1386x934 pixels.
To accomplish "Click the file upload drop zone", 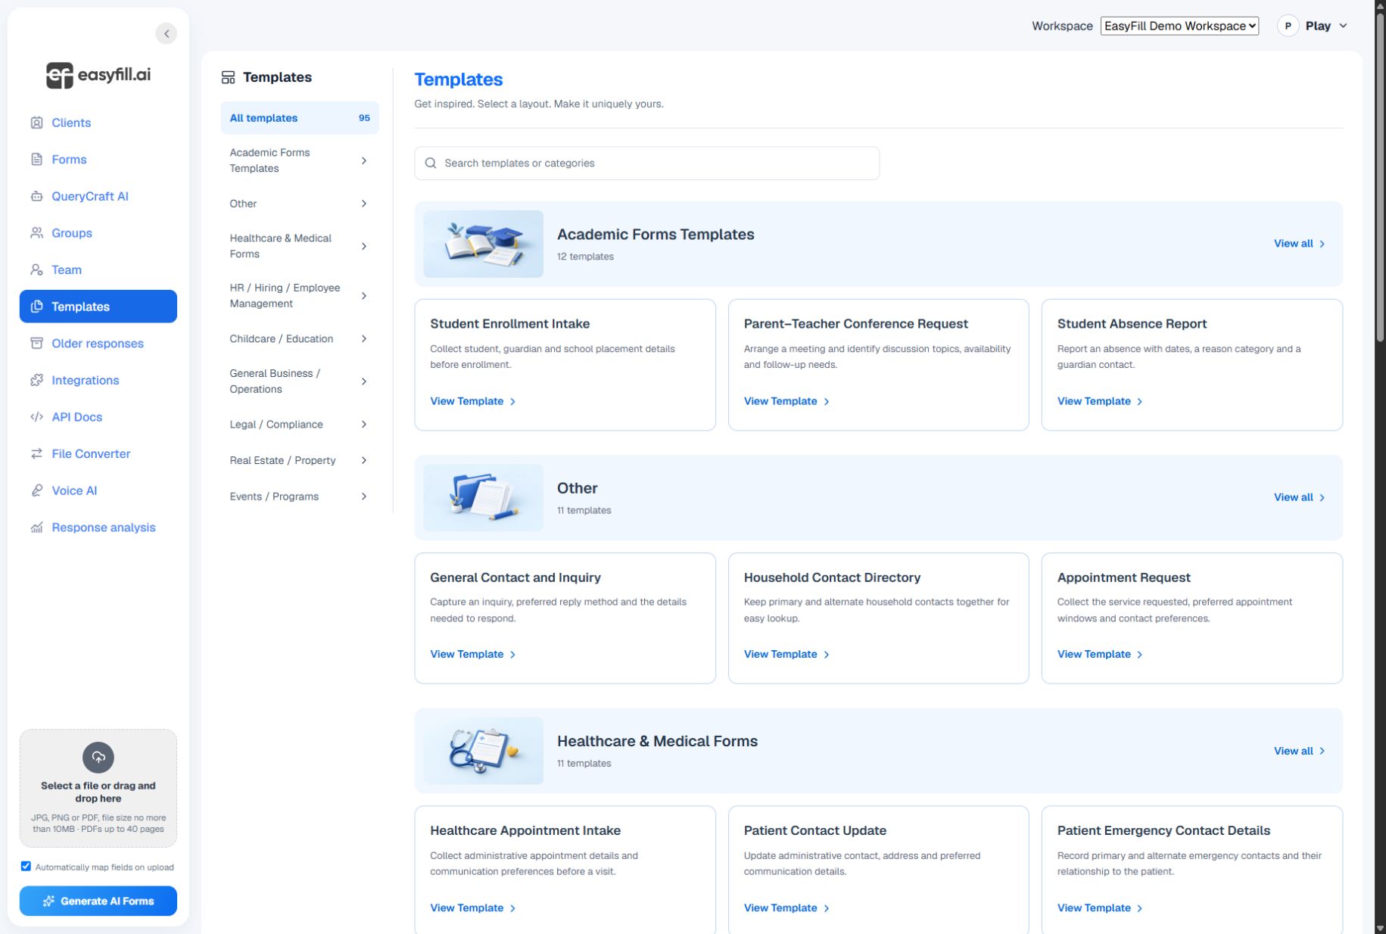I will 98,788.
